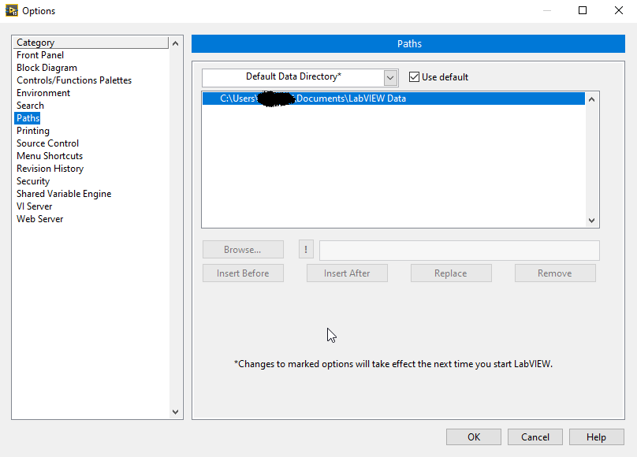Maximize the Options window
The height and width of the screenshot is (457, 637).
(583, 10)
